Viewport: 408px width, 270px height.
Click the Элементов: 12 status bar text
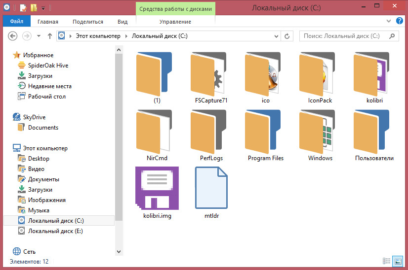coord(29,262)
